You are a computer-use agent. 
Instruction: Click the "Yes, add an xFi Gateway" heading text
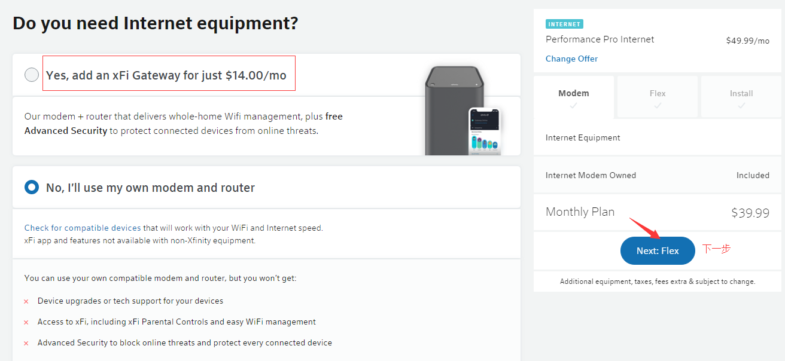[x=166, y=75]
